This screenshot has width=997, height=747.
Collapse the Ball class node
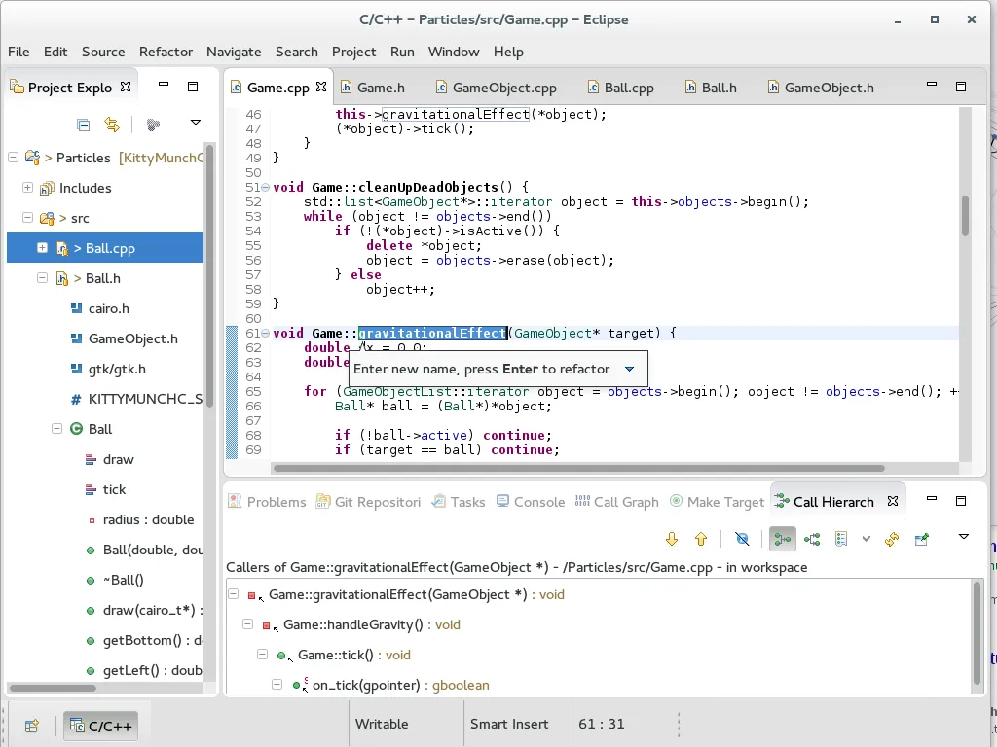56,429
